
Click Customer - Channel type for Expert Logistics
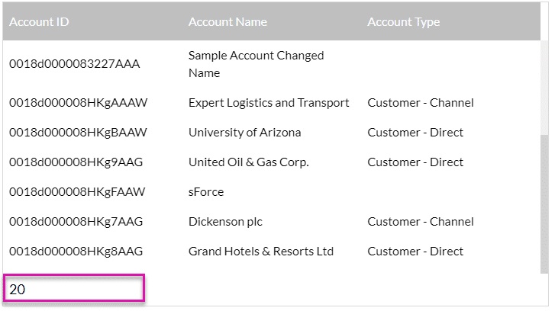tap(420, 103)
